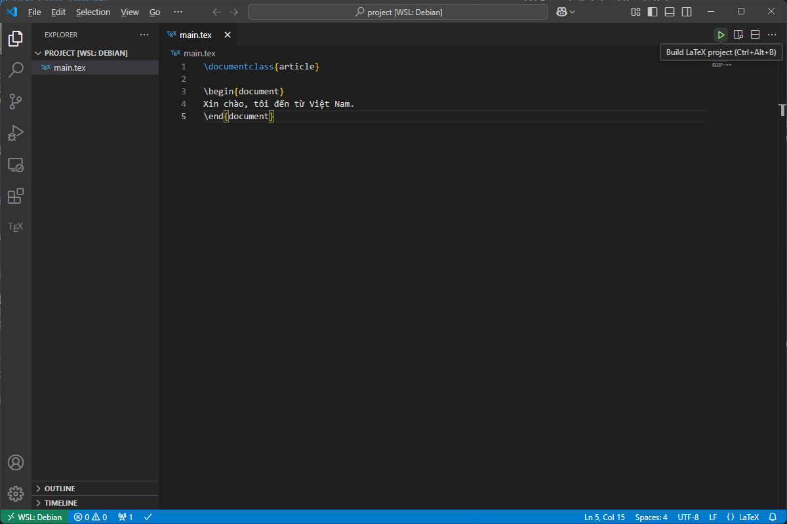787x524 pixels.
Task: Open the Extensions view
Action: [15, 196]
